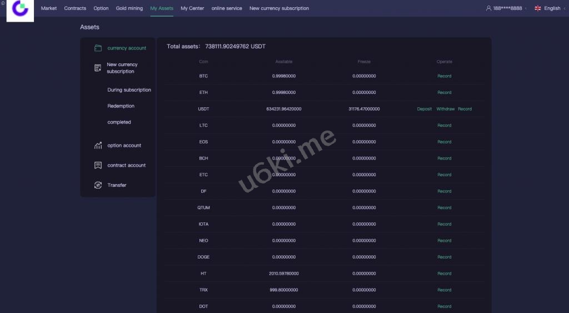The width and height of the screenshot is (569, 313).
Task: Withdraw USDT funds
Action: pyautogui.click(x=445, y=109)
